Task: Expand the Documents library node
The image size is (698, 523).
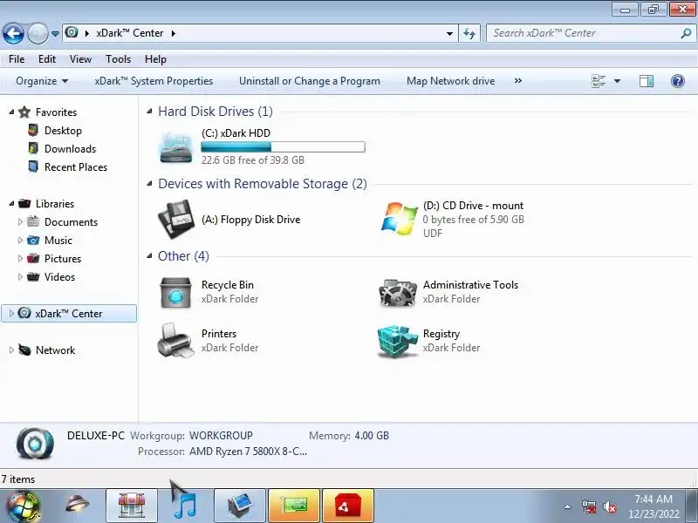Action: [x=20, y=221]
